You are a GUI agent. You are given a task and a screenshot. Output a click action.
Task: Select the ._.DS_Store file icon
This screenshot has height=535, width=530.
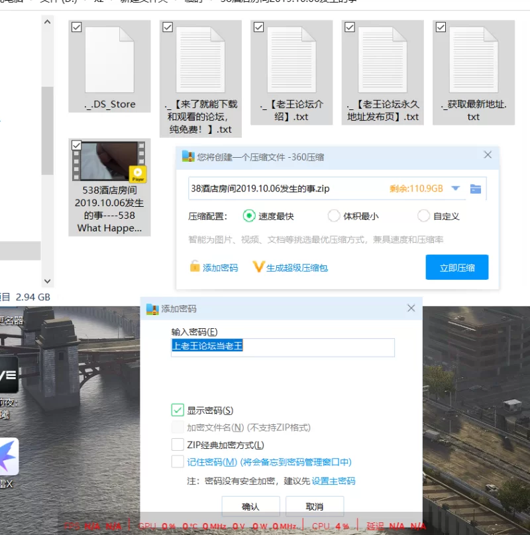tap(109, 60)
